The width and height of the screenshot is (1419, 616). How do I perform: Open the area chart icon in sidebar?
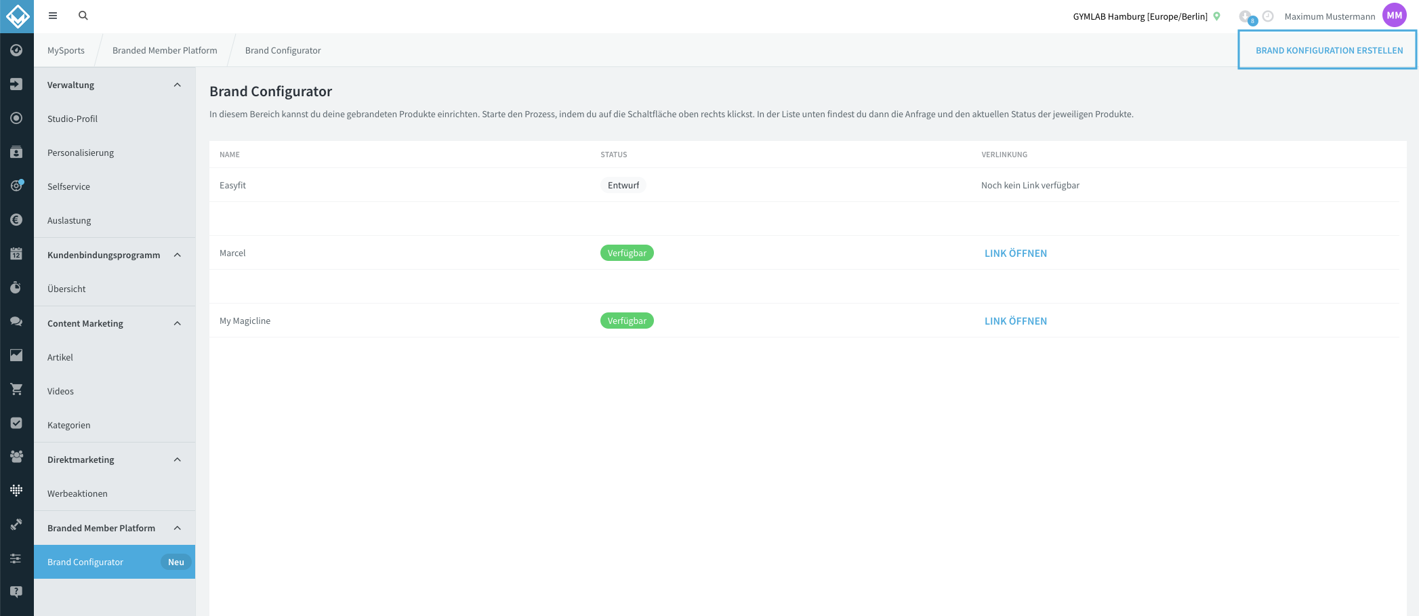(16, 355)
